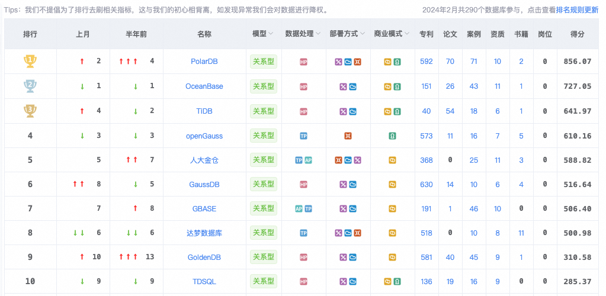Click the score 856.07
The height and width of the screenshot is (296, 606).
[578, 62]
